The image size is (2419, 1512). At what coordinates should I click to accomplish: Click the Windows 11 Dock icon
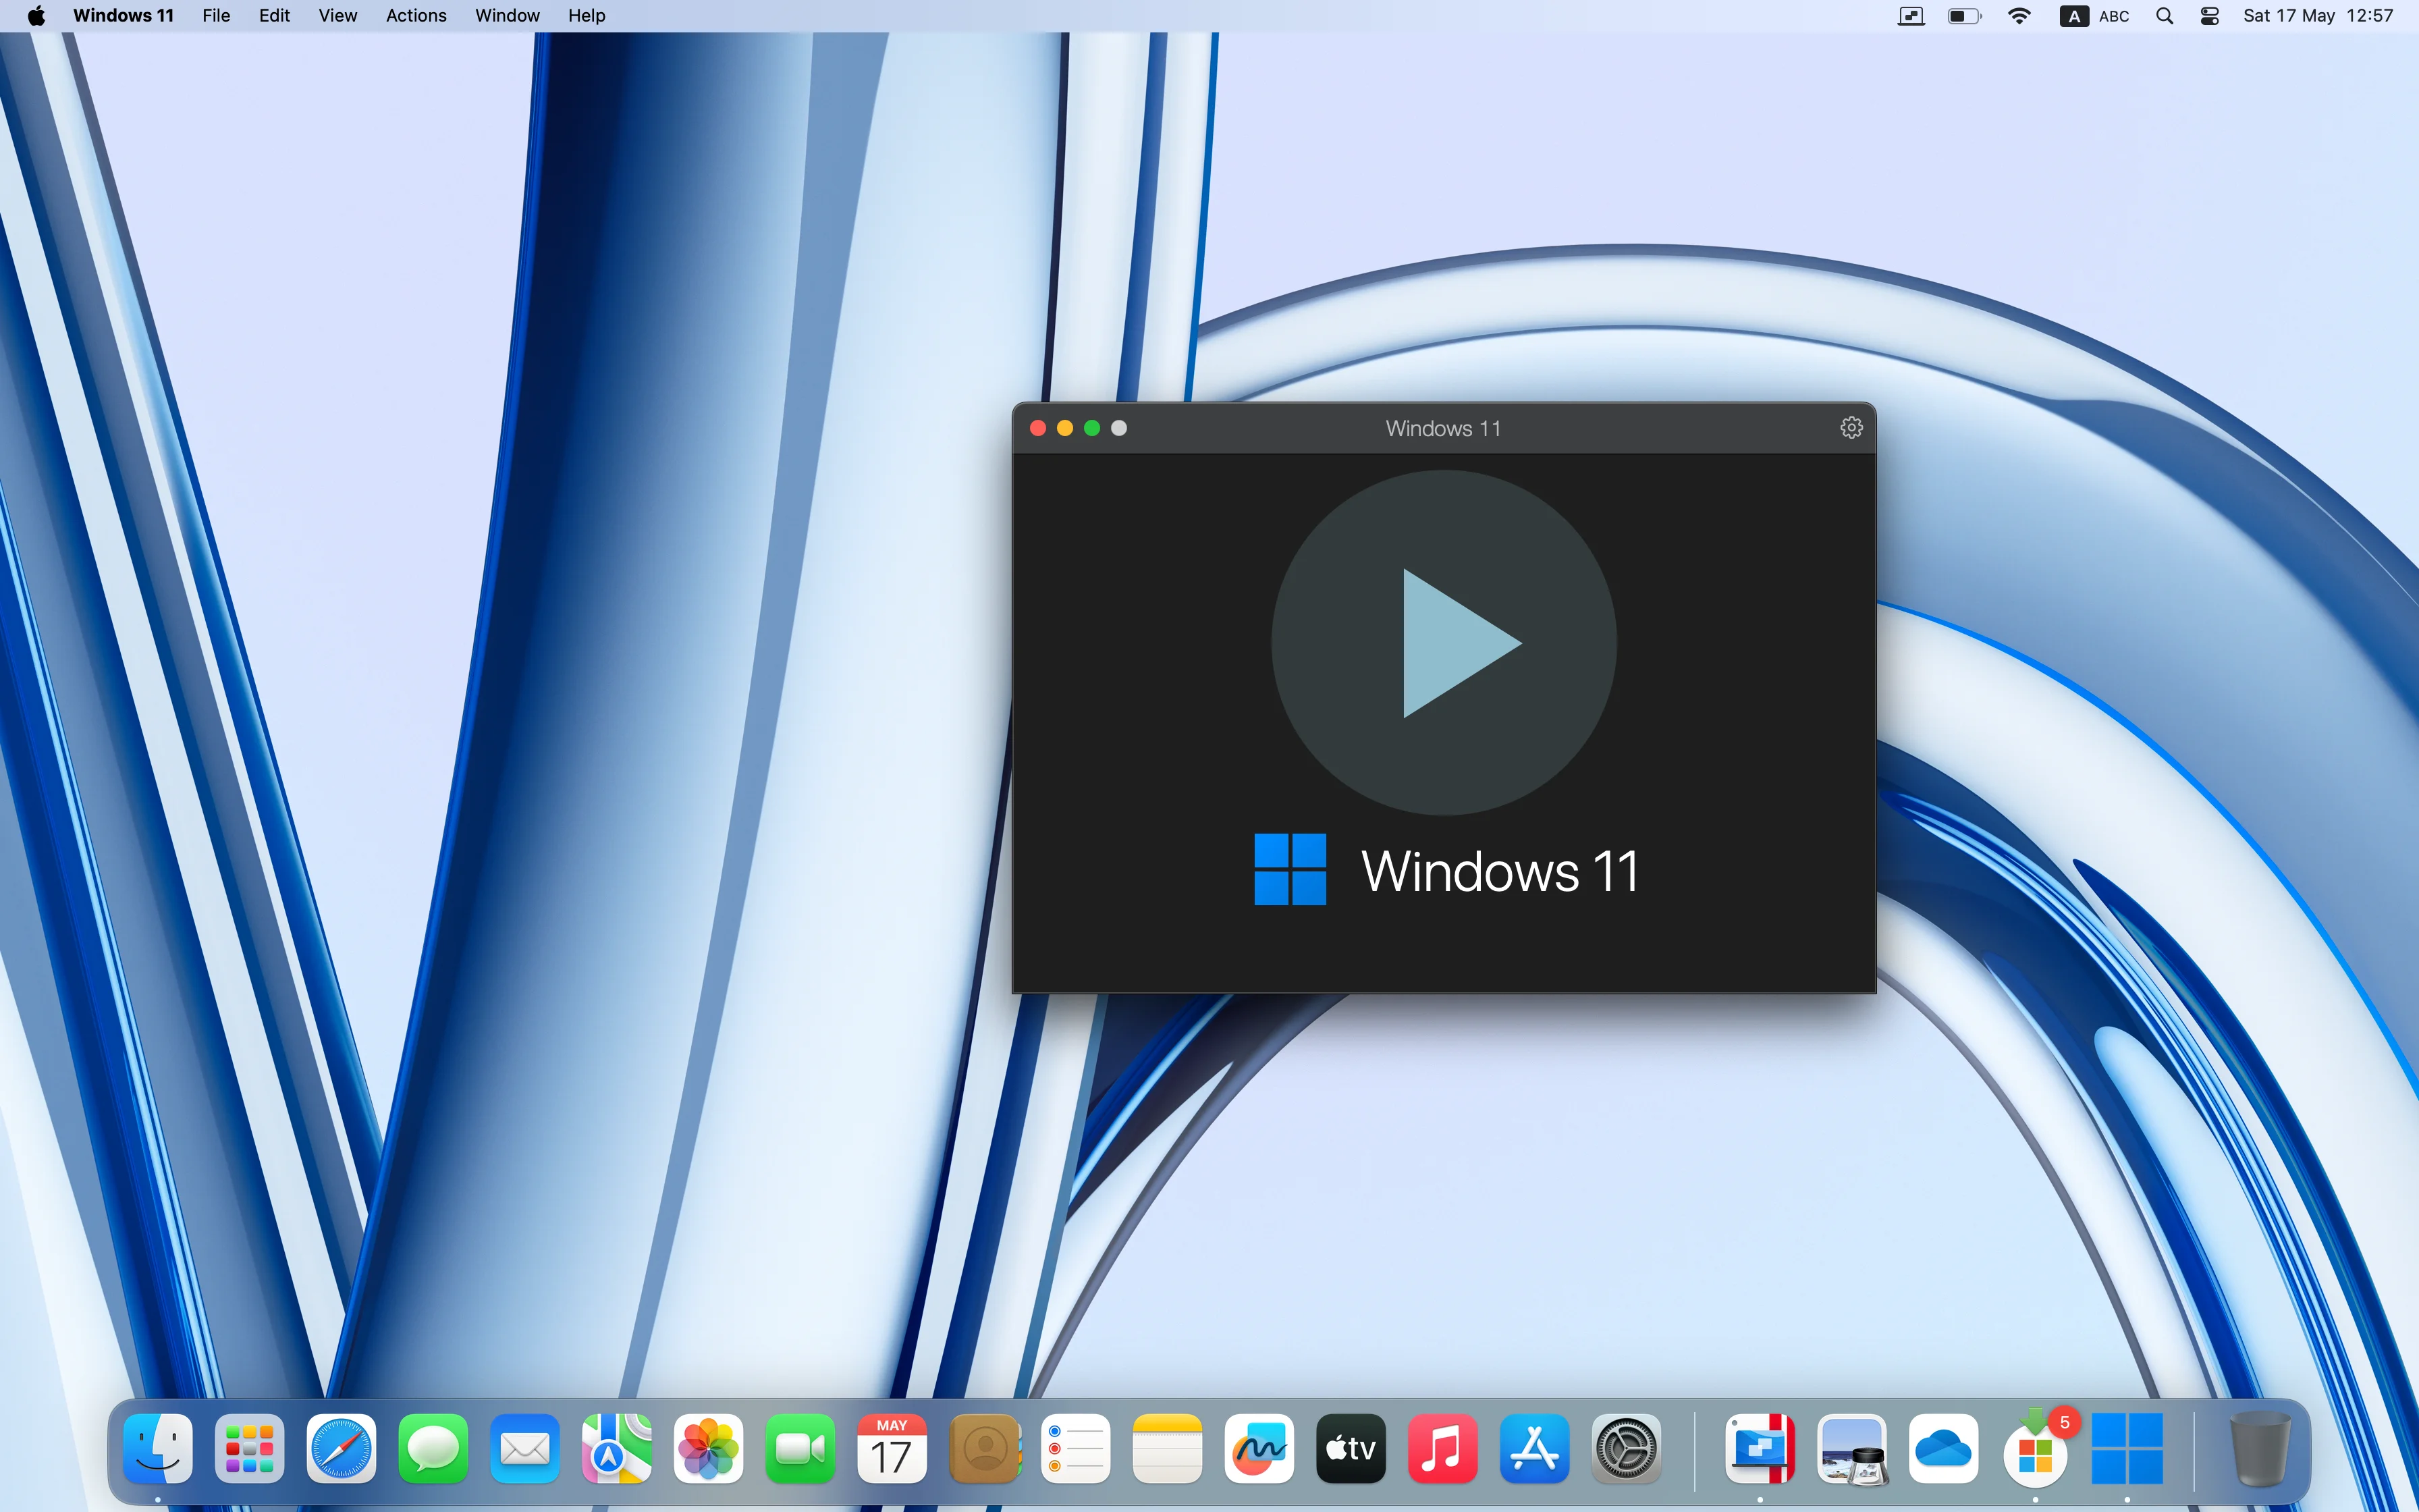(x=2126, y=1448)
